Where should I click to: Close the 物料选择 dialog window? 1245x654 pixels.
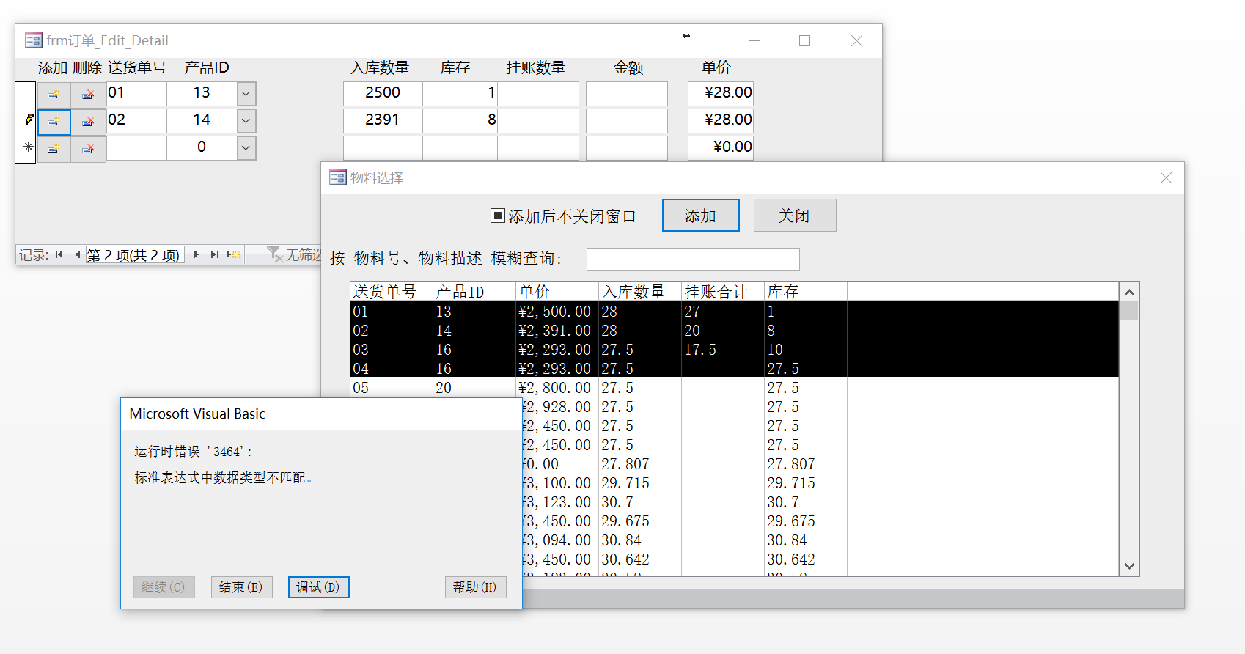1166,177
